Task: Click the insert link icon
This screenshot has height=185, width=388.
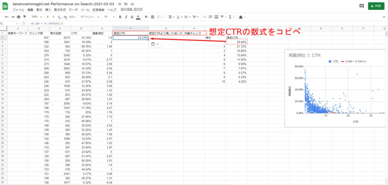Action: (205, 17)
